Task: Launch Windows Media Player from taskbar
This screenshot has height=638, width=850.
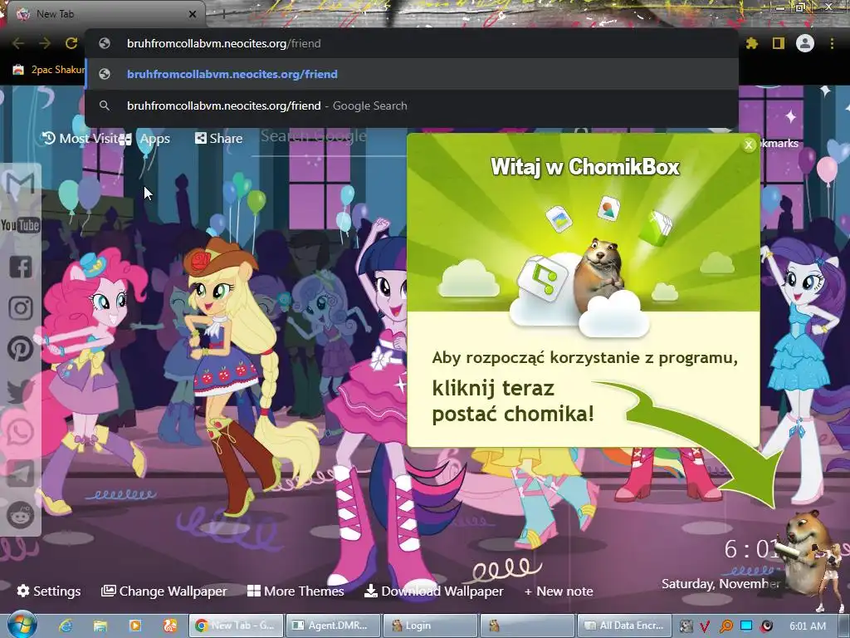Action: point(135,626)
